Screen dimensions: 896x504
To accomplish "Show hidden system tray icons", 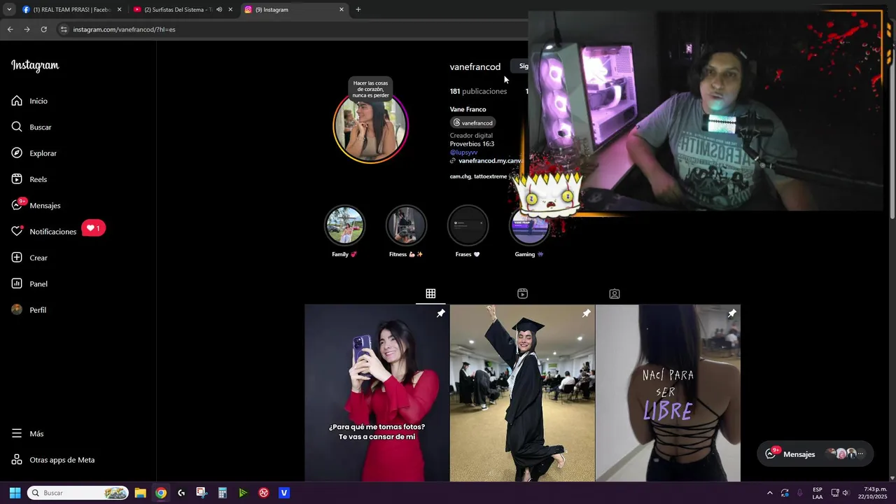I will coord(770,493).
